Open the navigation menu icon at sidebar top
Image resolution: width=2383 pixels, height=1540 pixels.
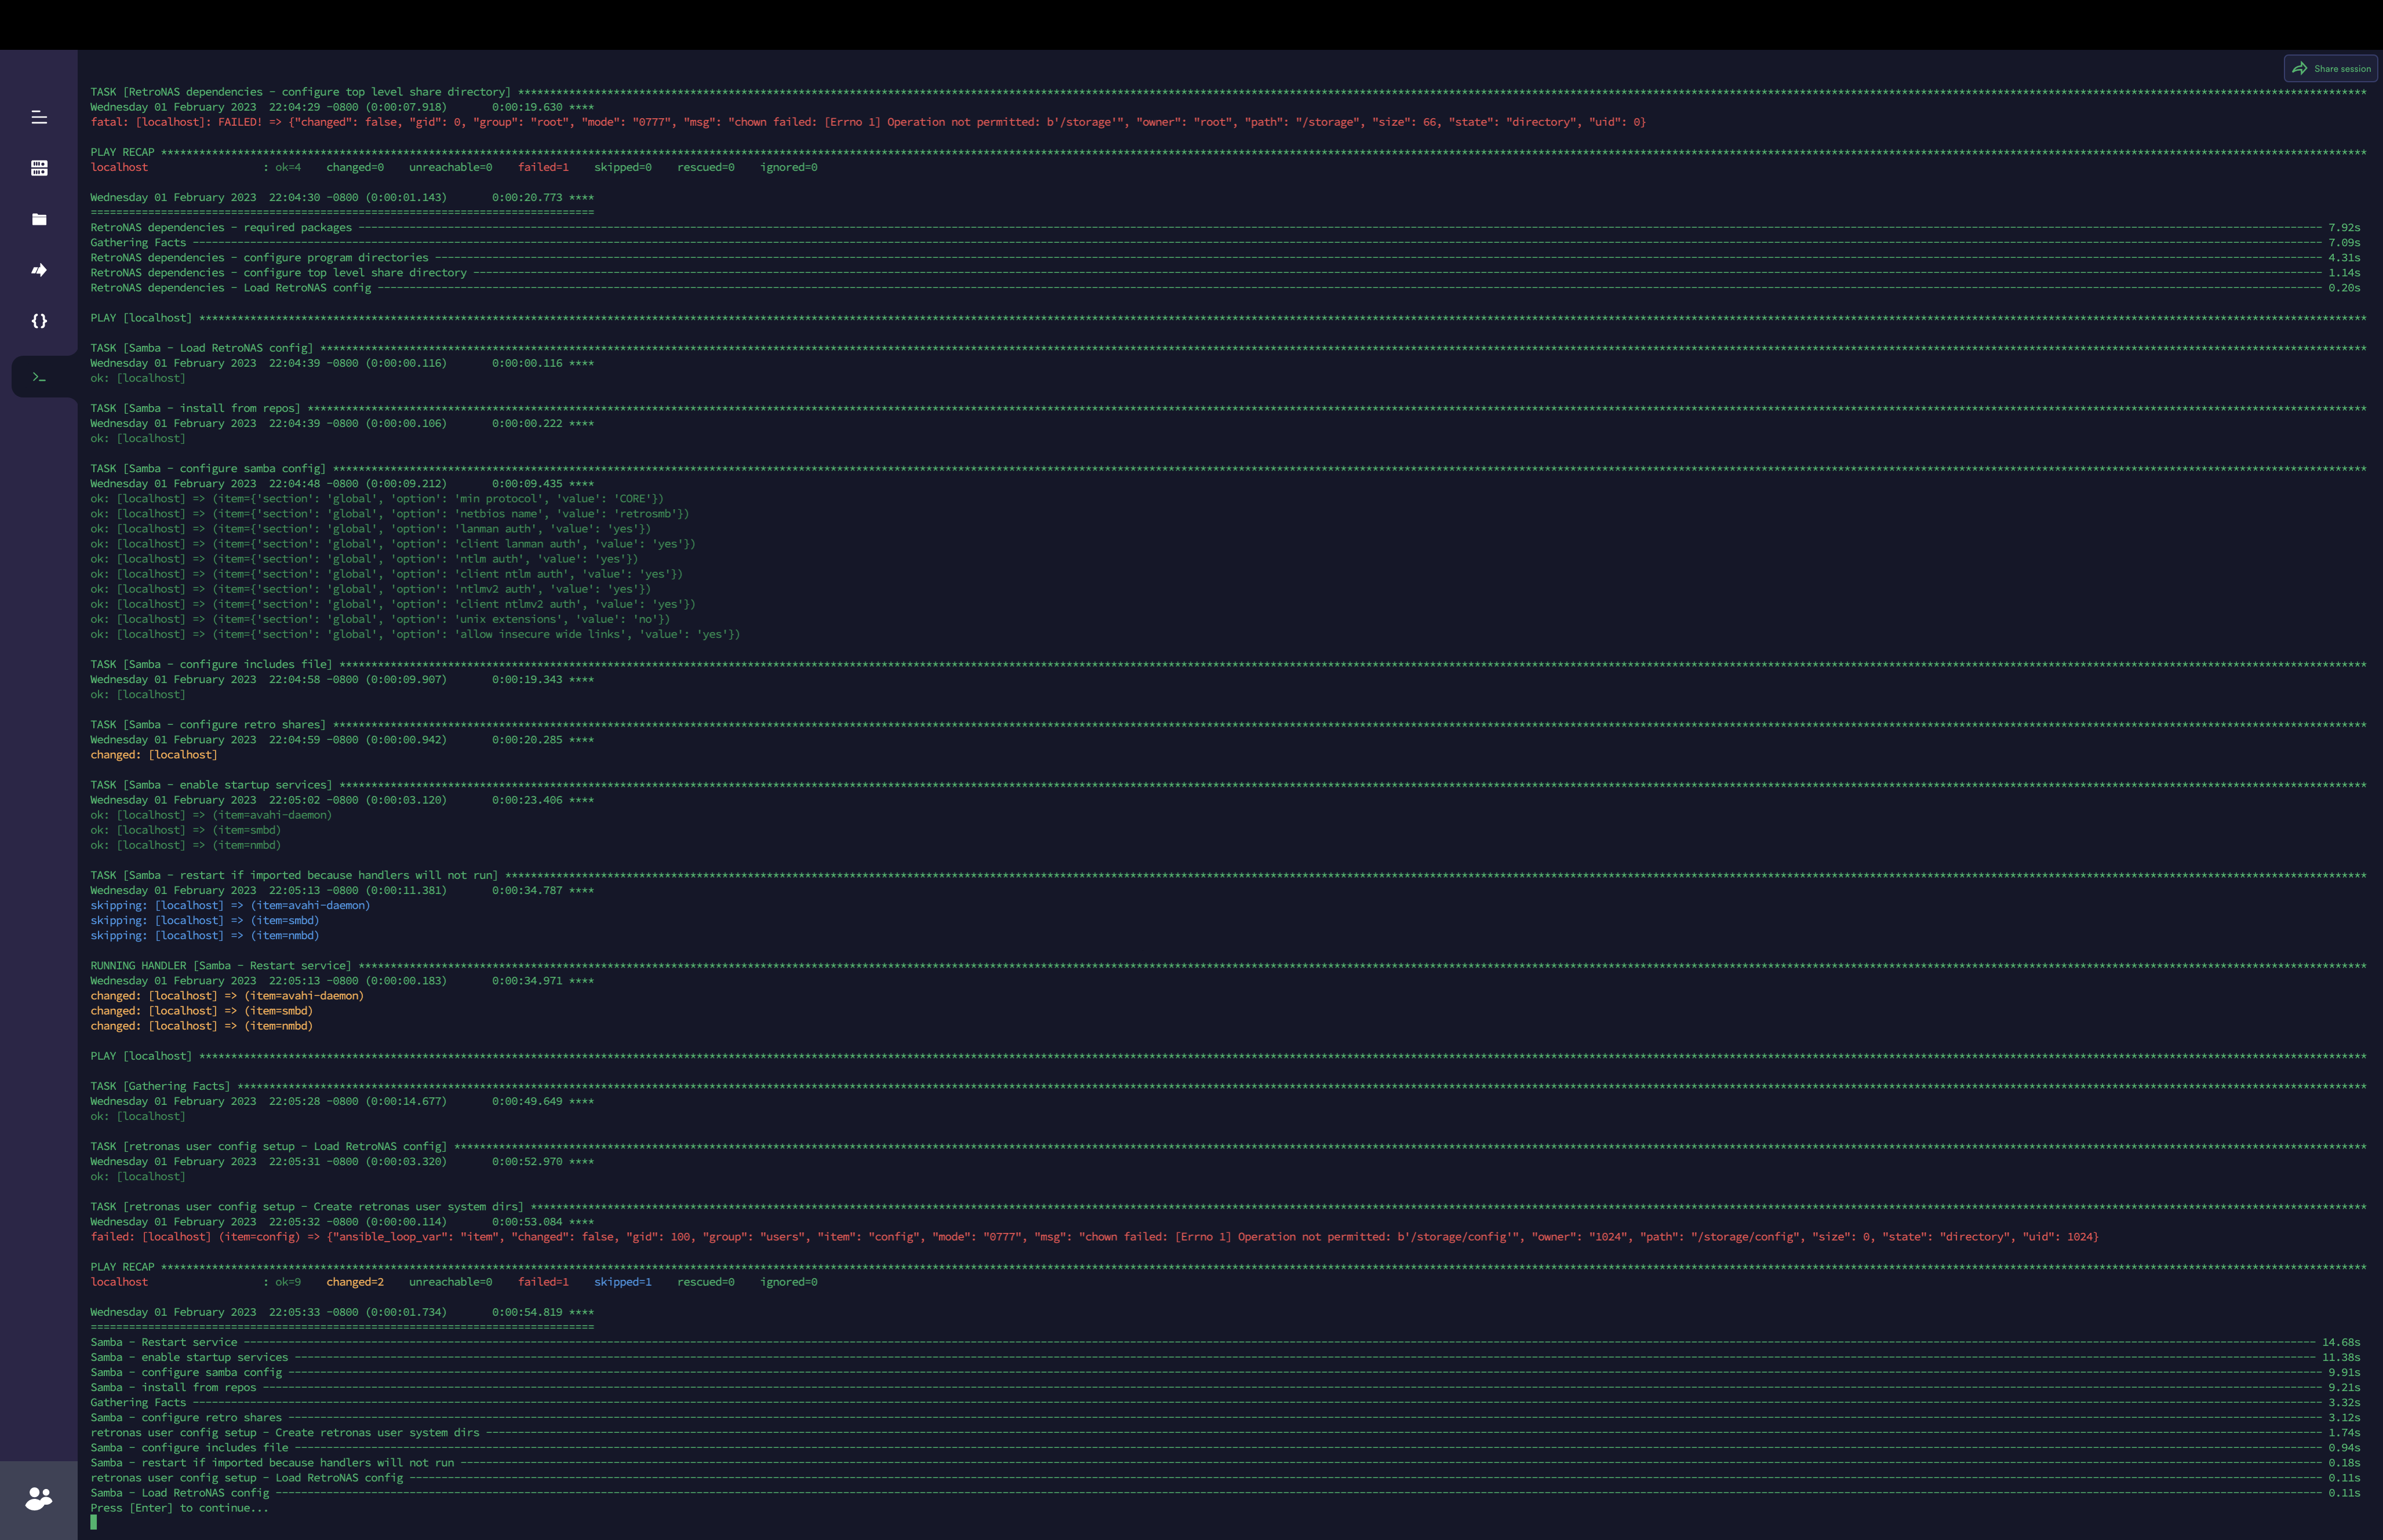(39, 118)
